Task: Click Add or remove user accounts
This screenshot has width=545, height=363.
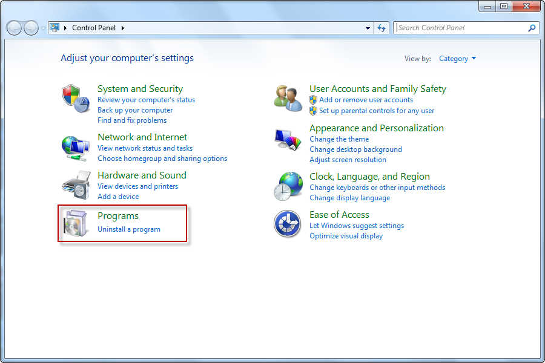Action: point(366,100)
